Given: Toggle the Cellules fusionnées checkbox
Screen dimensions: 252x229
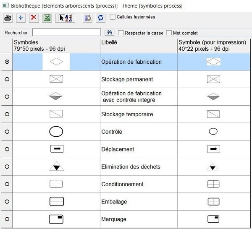Looking at the screenshot, I should pos(113,17).
